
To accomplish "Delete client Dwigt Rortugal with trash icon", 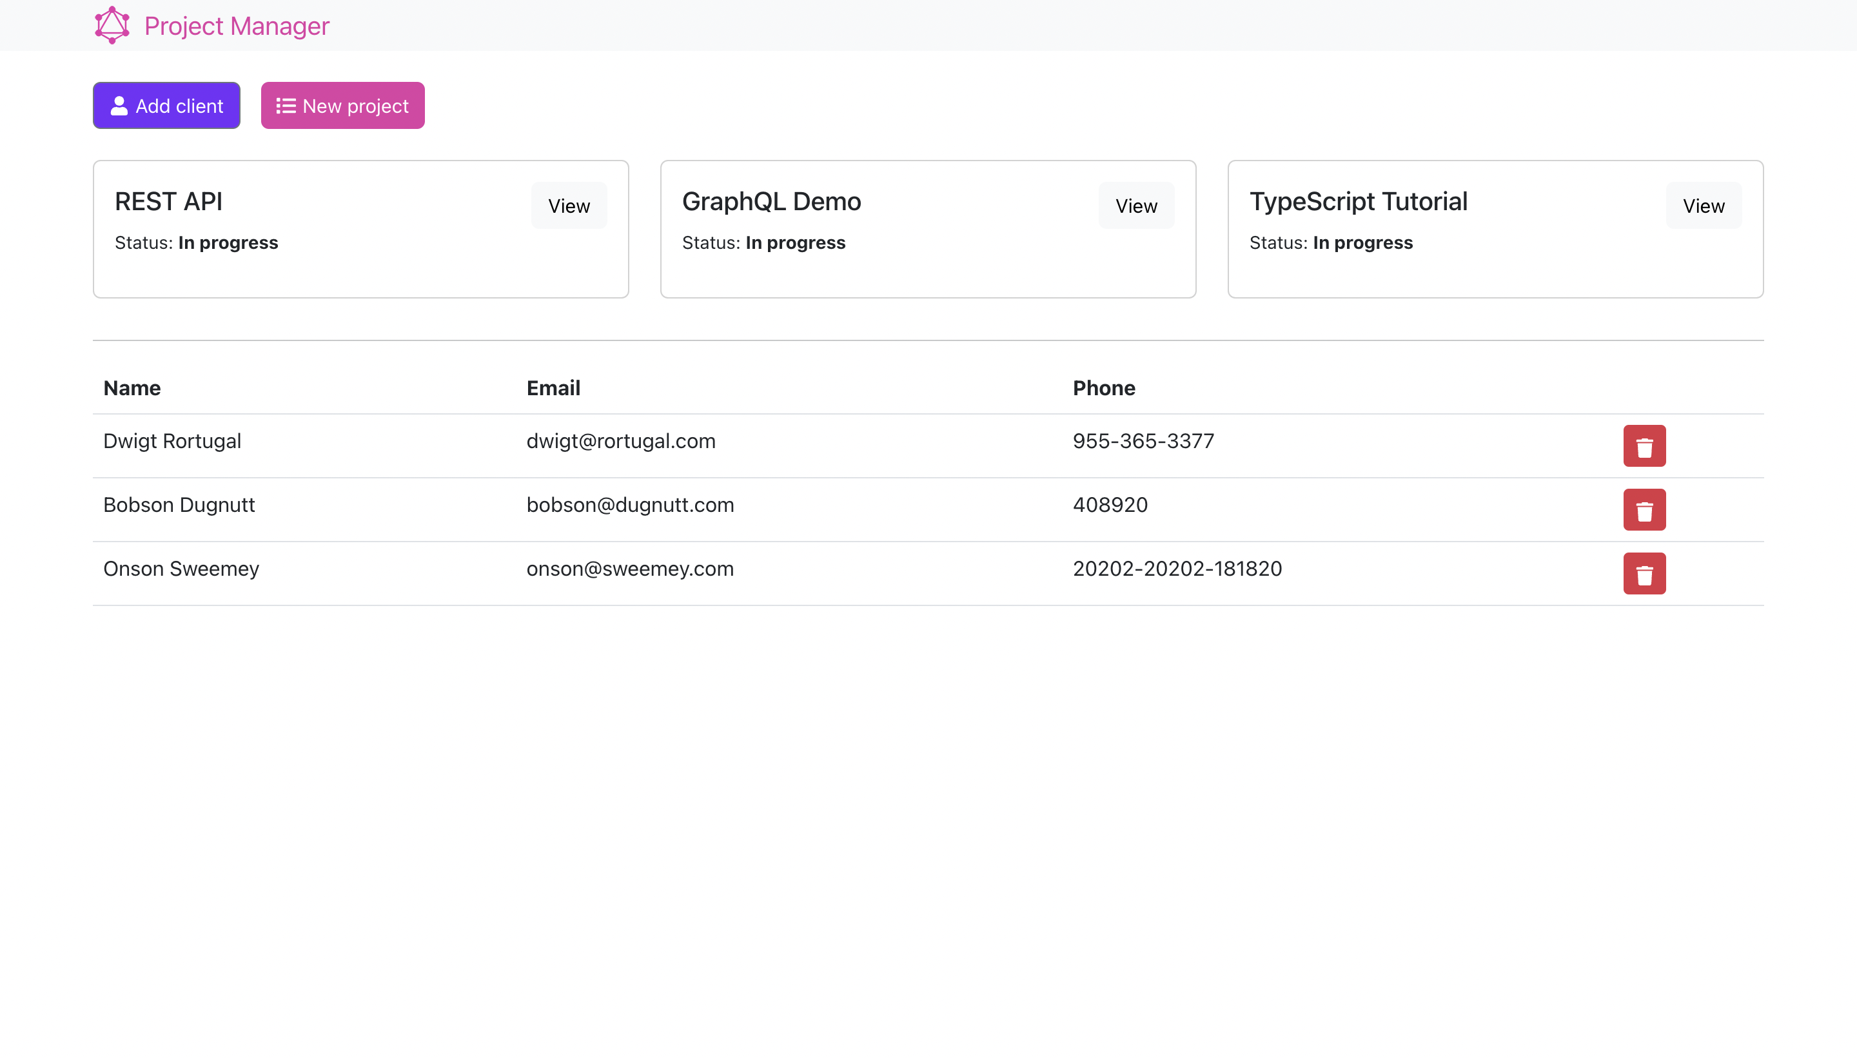I will [x=1645, y=446].
